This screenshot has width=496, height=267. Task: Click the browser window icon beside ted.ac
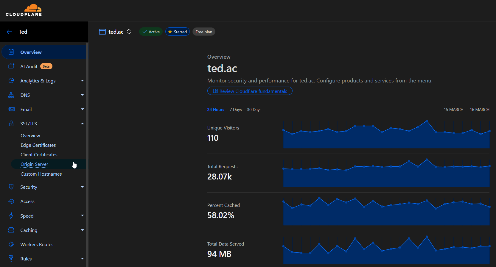102,32
